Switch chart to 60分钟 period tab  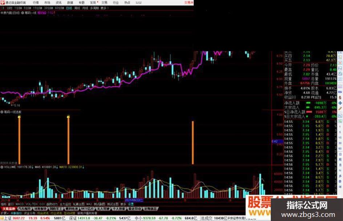coord(59,8)
